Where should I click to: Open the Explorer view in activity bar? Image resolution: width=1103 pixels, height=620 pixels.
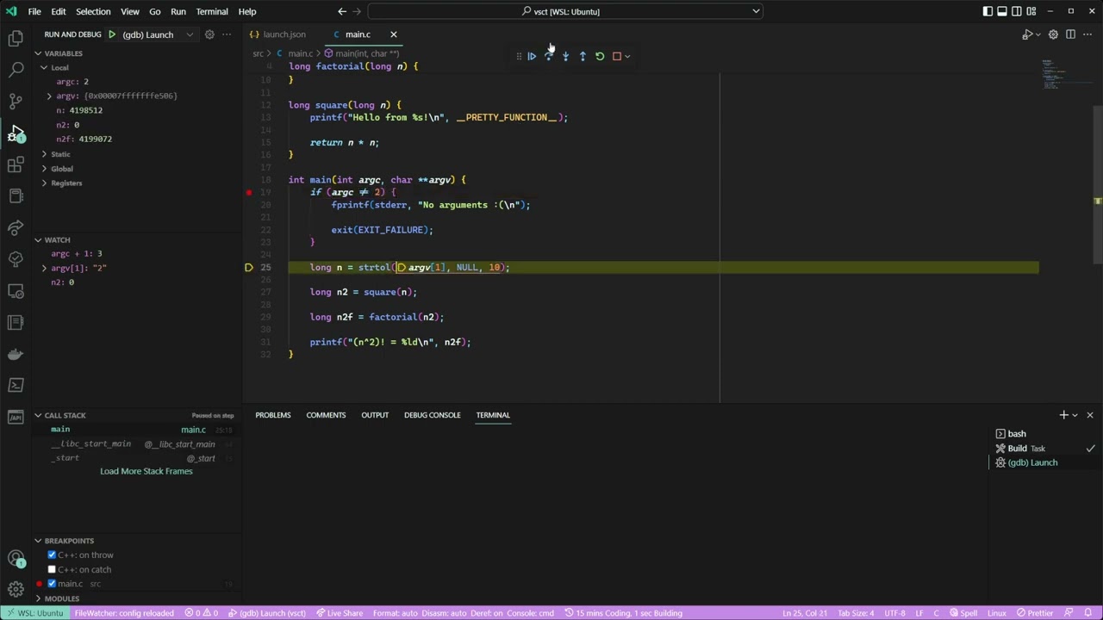coord(16,38)
